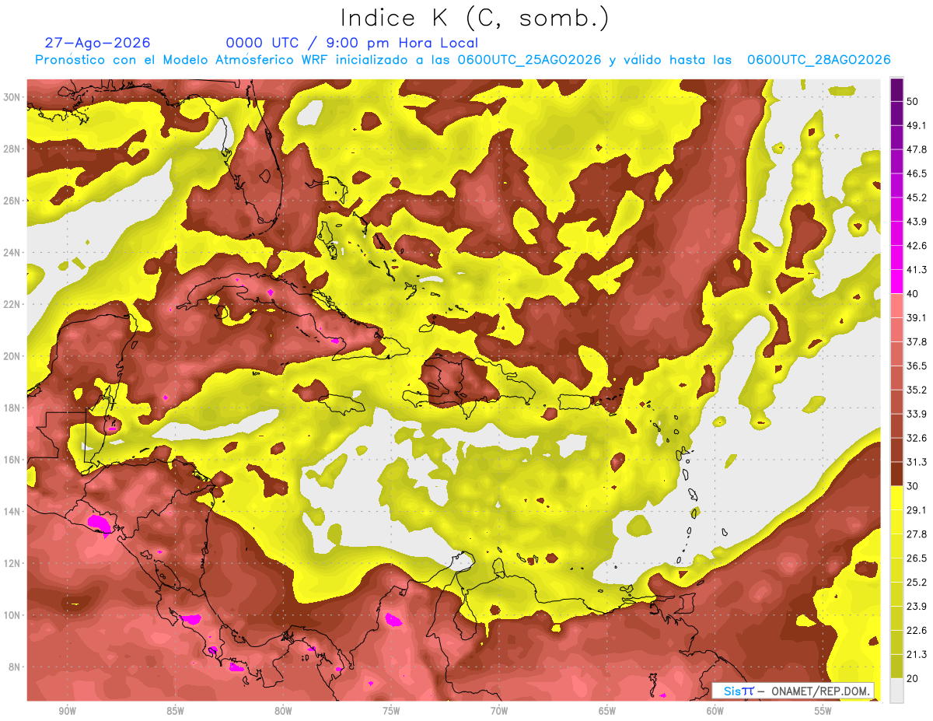The height and width of the screenshot is (721, 933).
Task: Click the legend value '41.3'
Action: pyautogui.click(x=917, y=270)
